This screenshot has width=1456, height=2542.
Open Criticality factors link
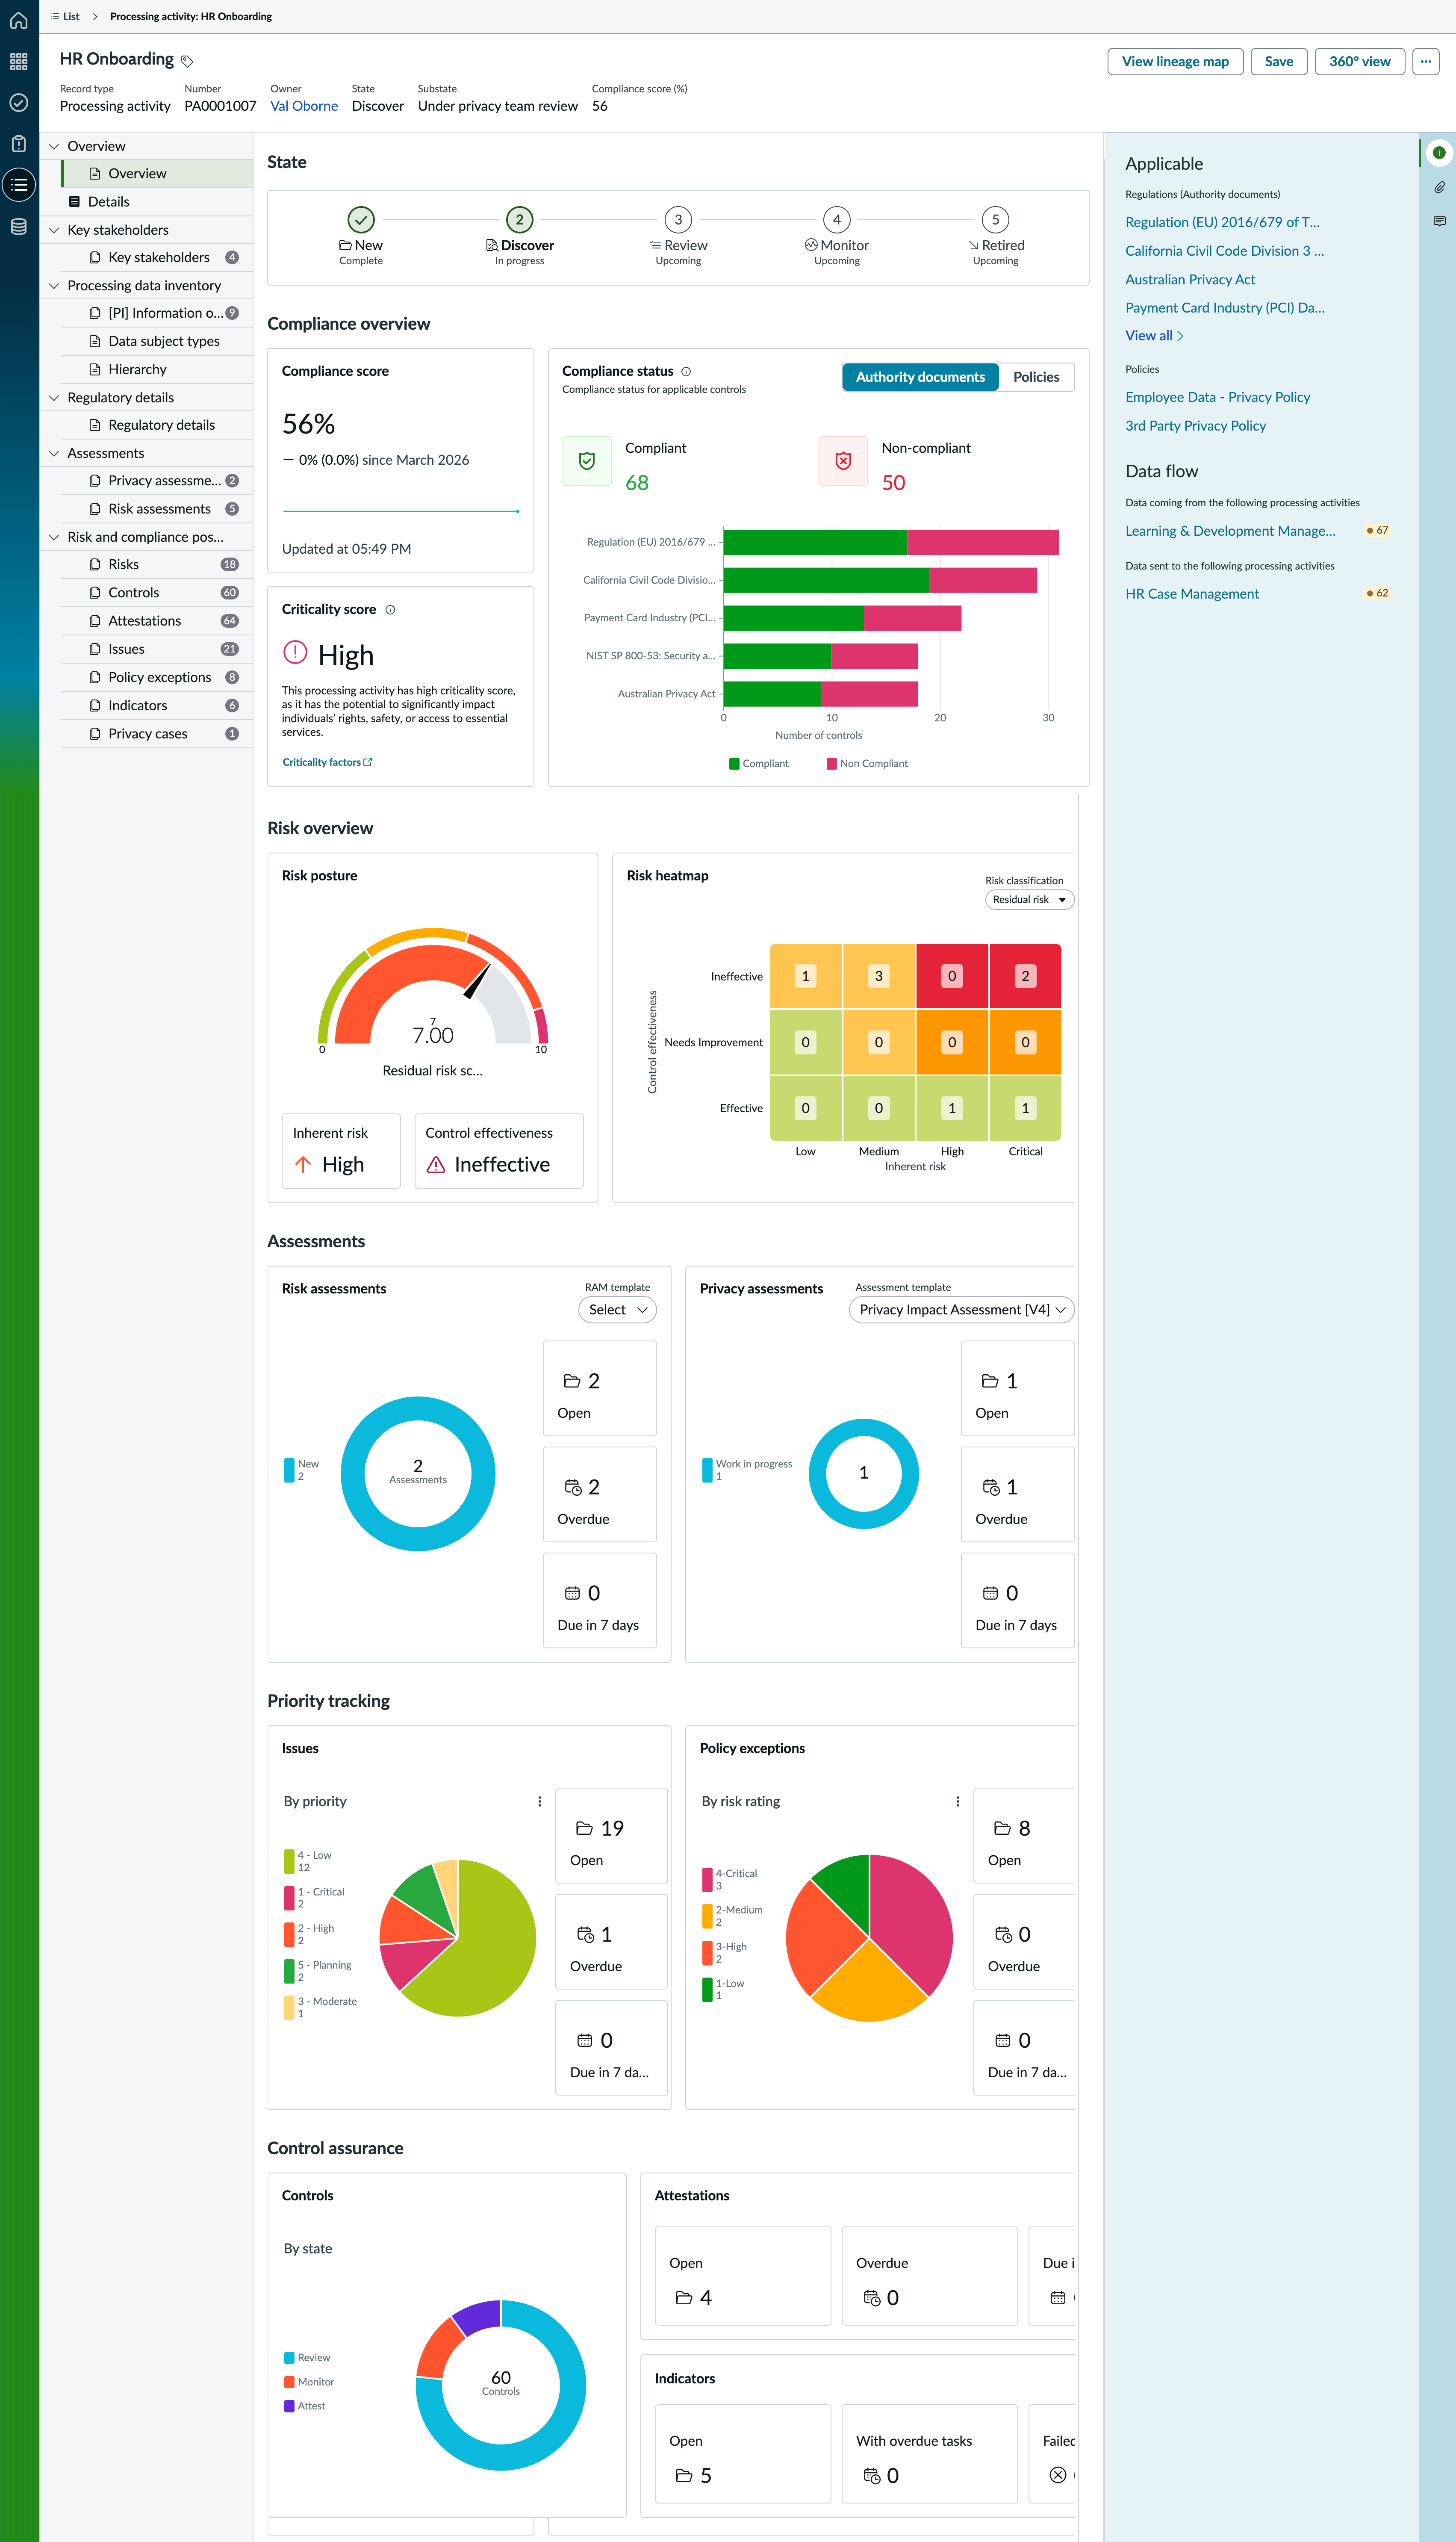[327, 763]
